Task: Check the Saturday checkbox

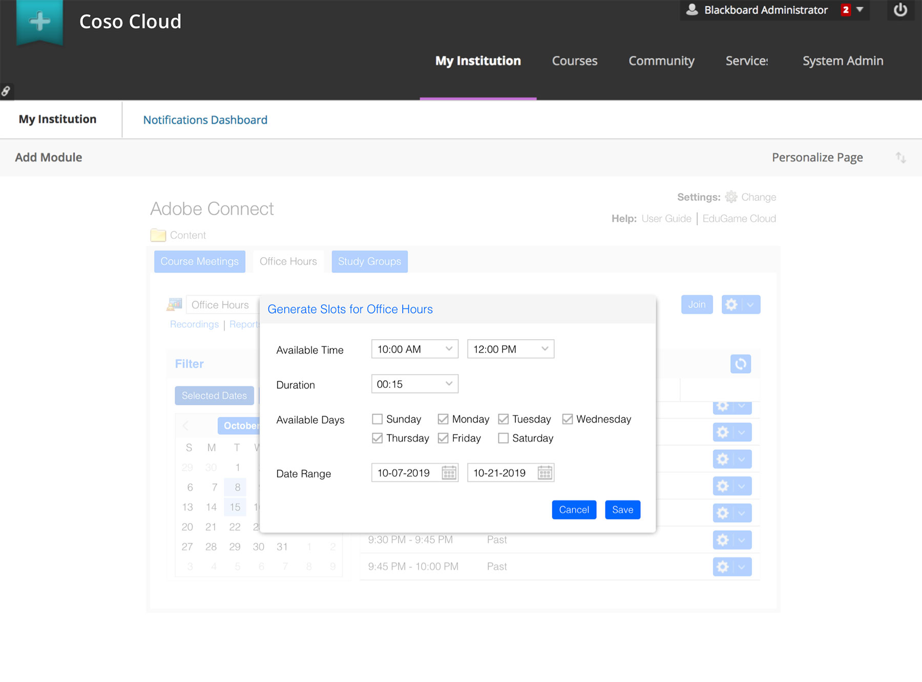Action: [x=504, y=438]
